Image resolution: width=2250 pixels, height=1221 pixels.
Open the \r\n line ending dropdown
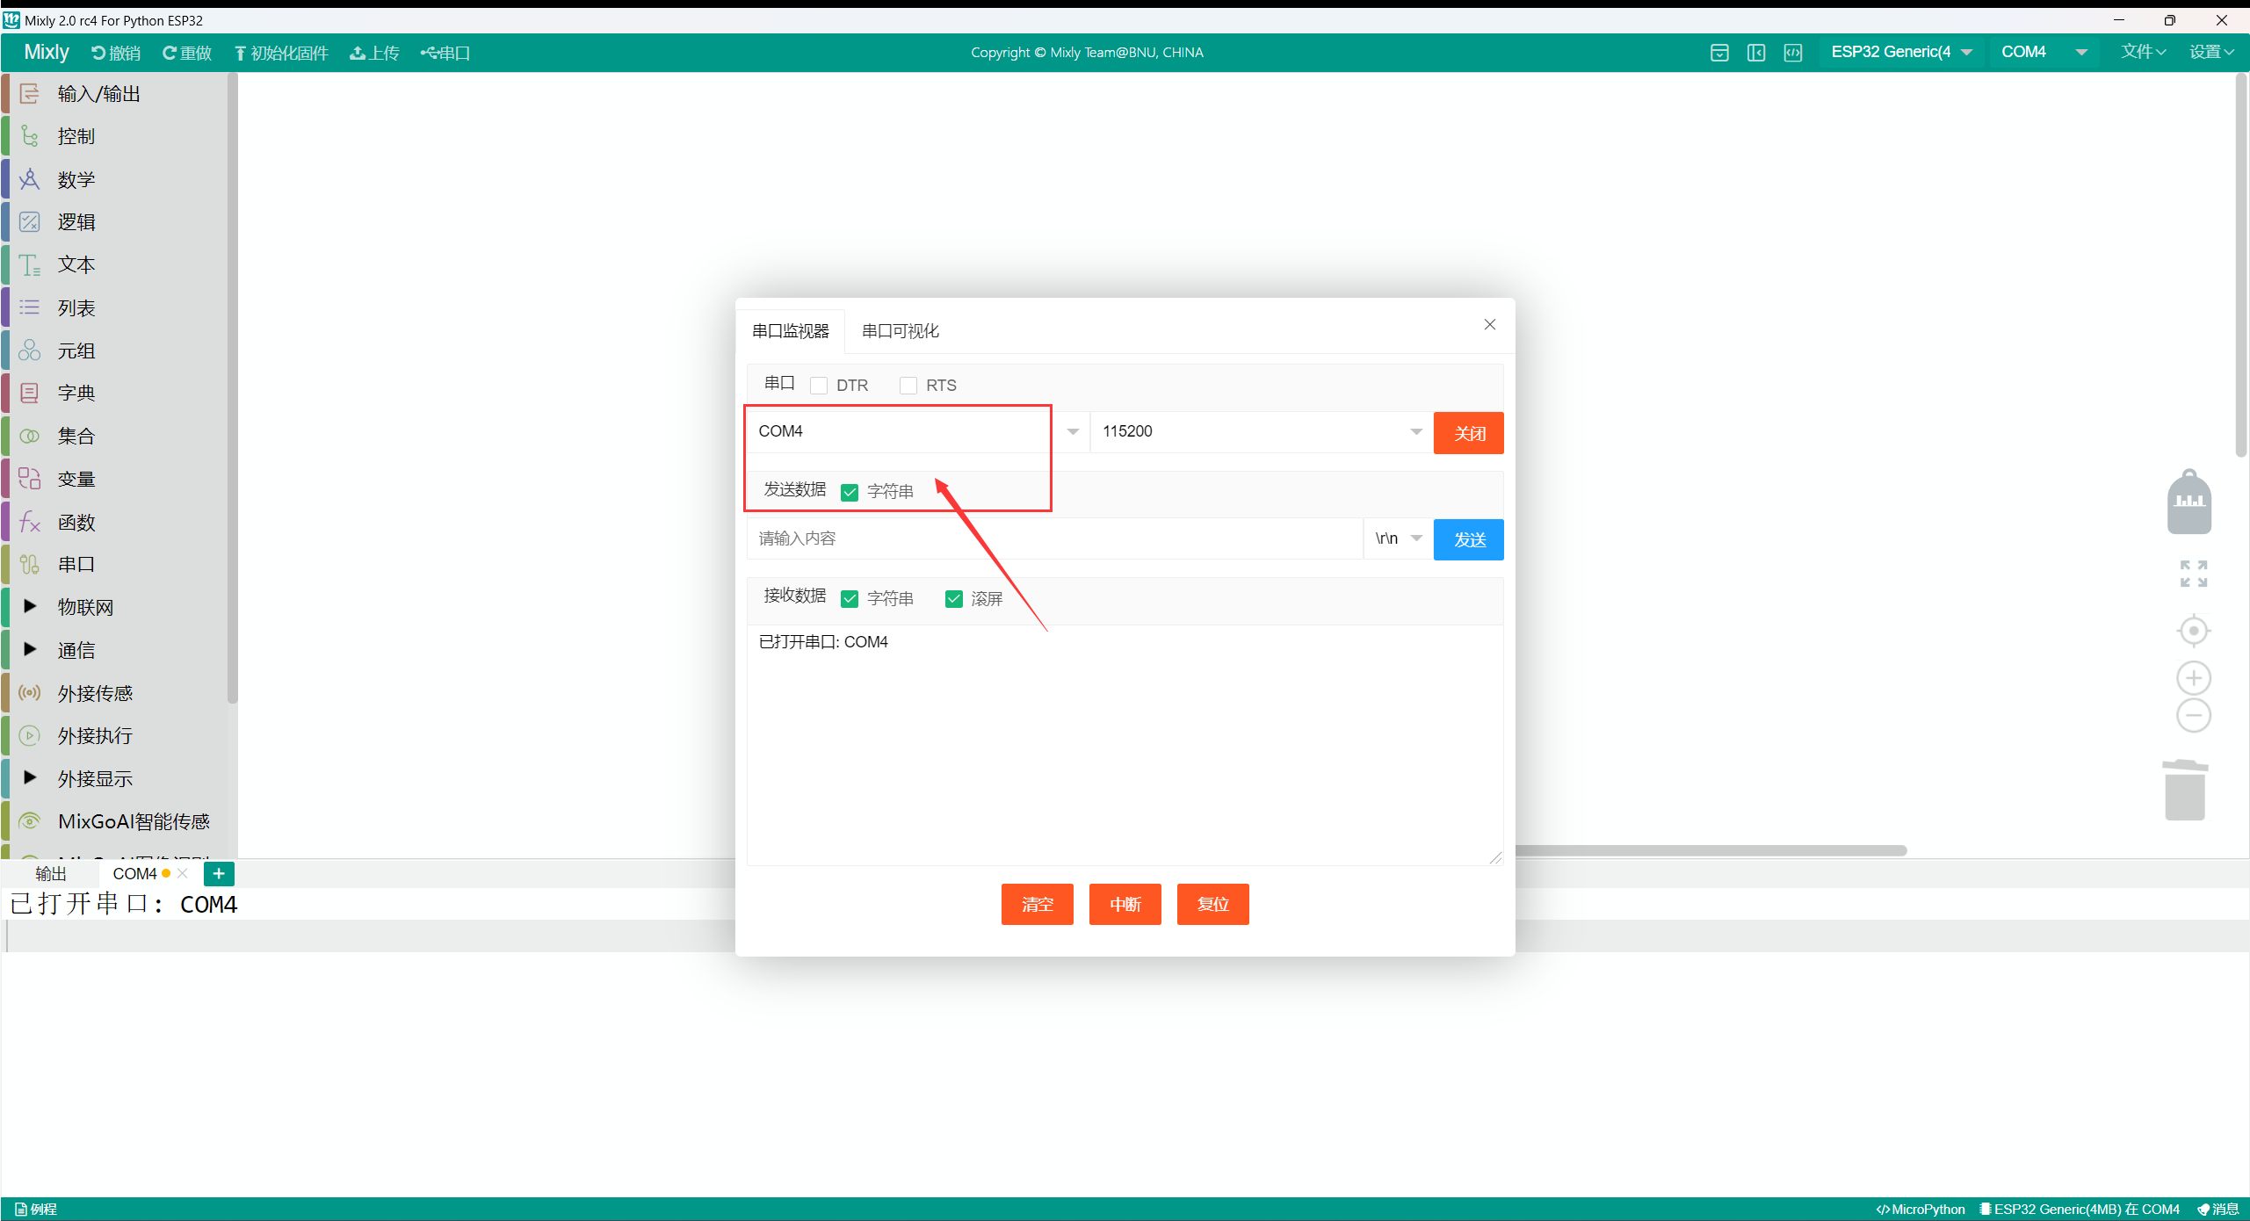tap(1398, 538)
